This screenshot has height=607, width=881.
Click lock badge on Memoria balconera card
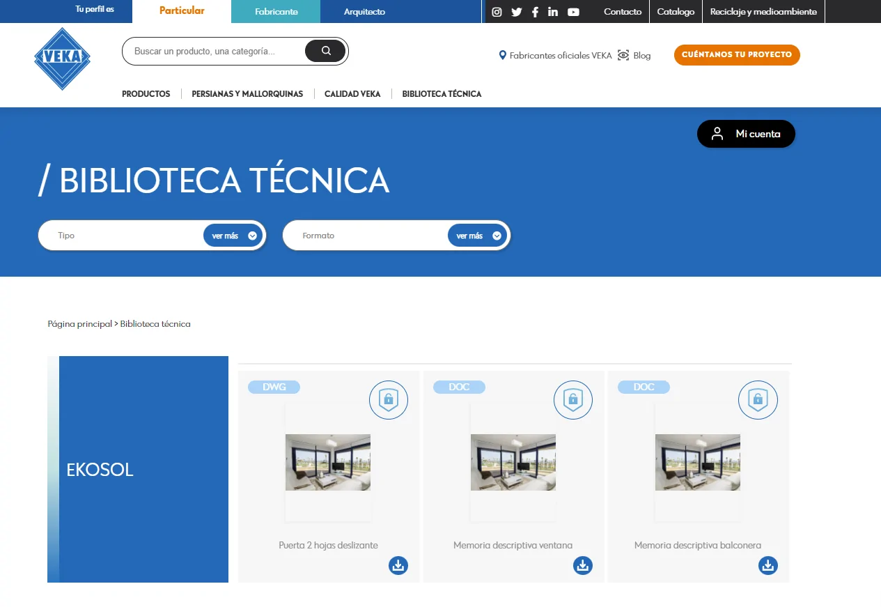click(x=758, y=400)
